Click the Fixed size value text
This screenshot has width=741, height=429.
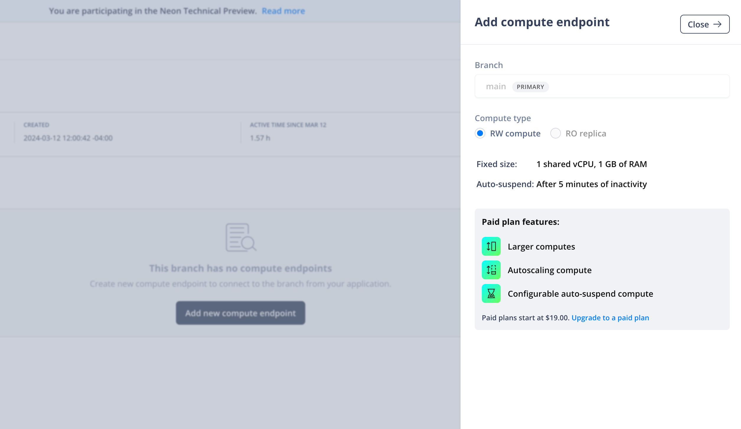[x=591, y=164]
